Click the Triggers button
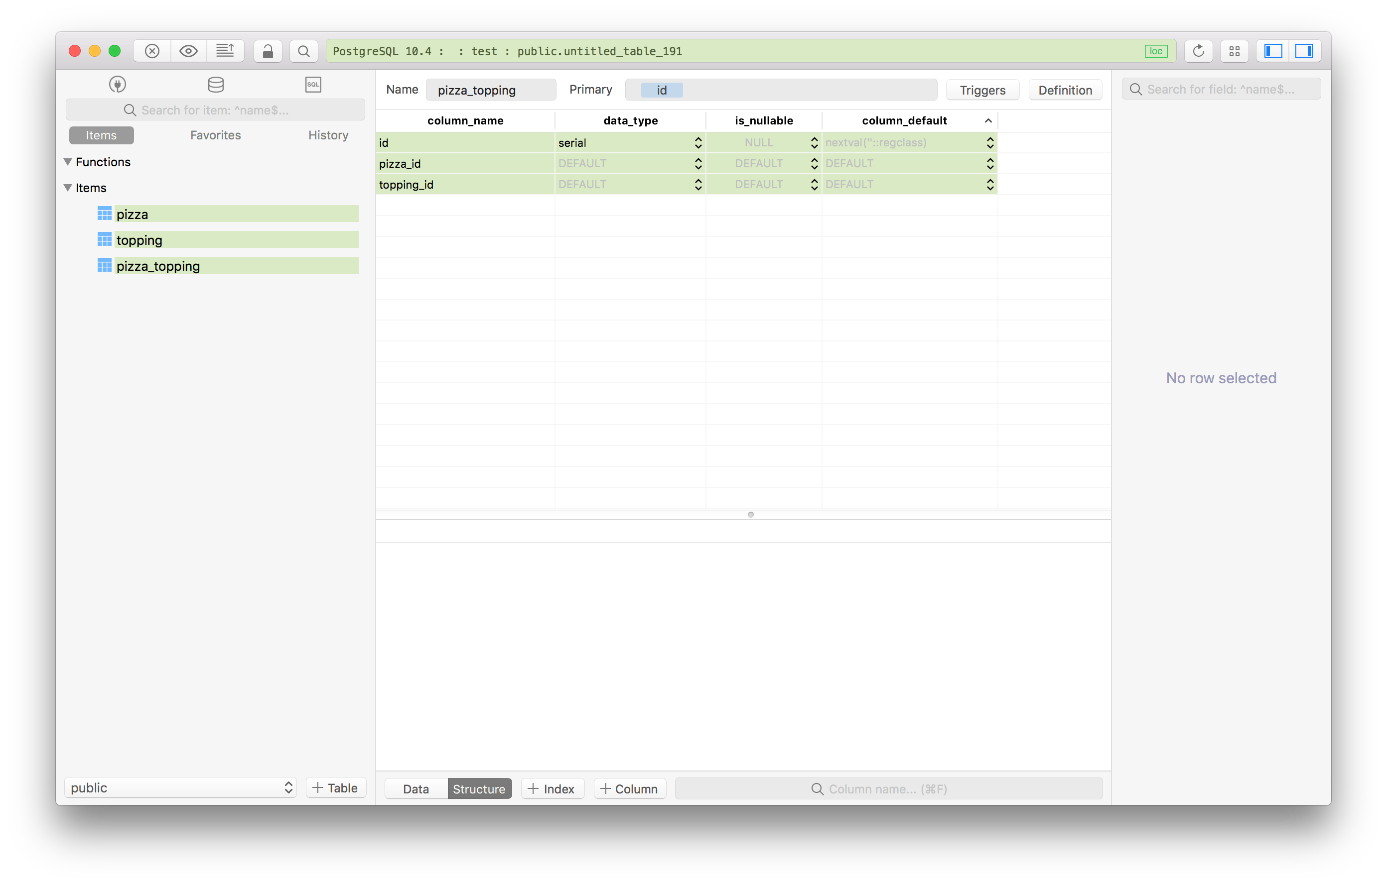1387x885 pixels. click(x=982, y=90)
